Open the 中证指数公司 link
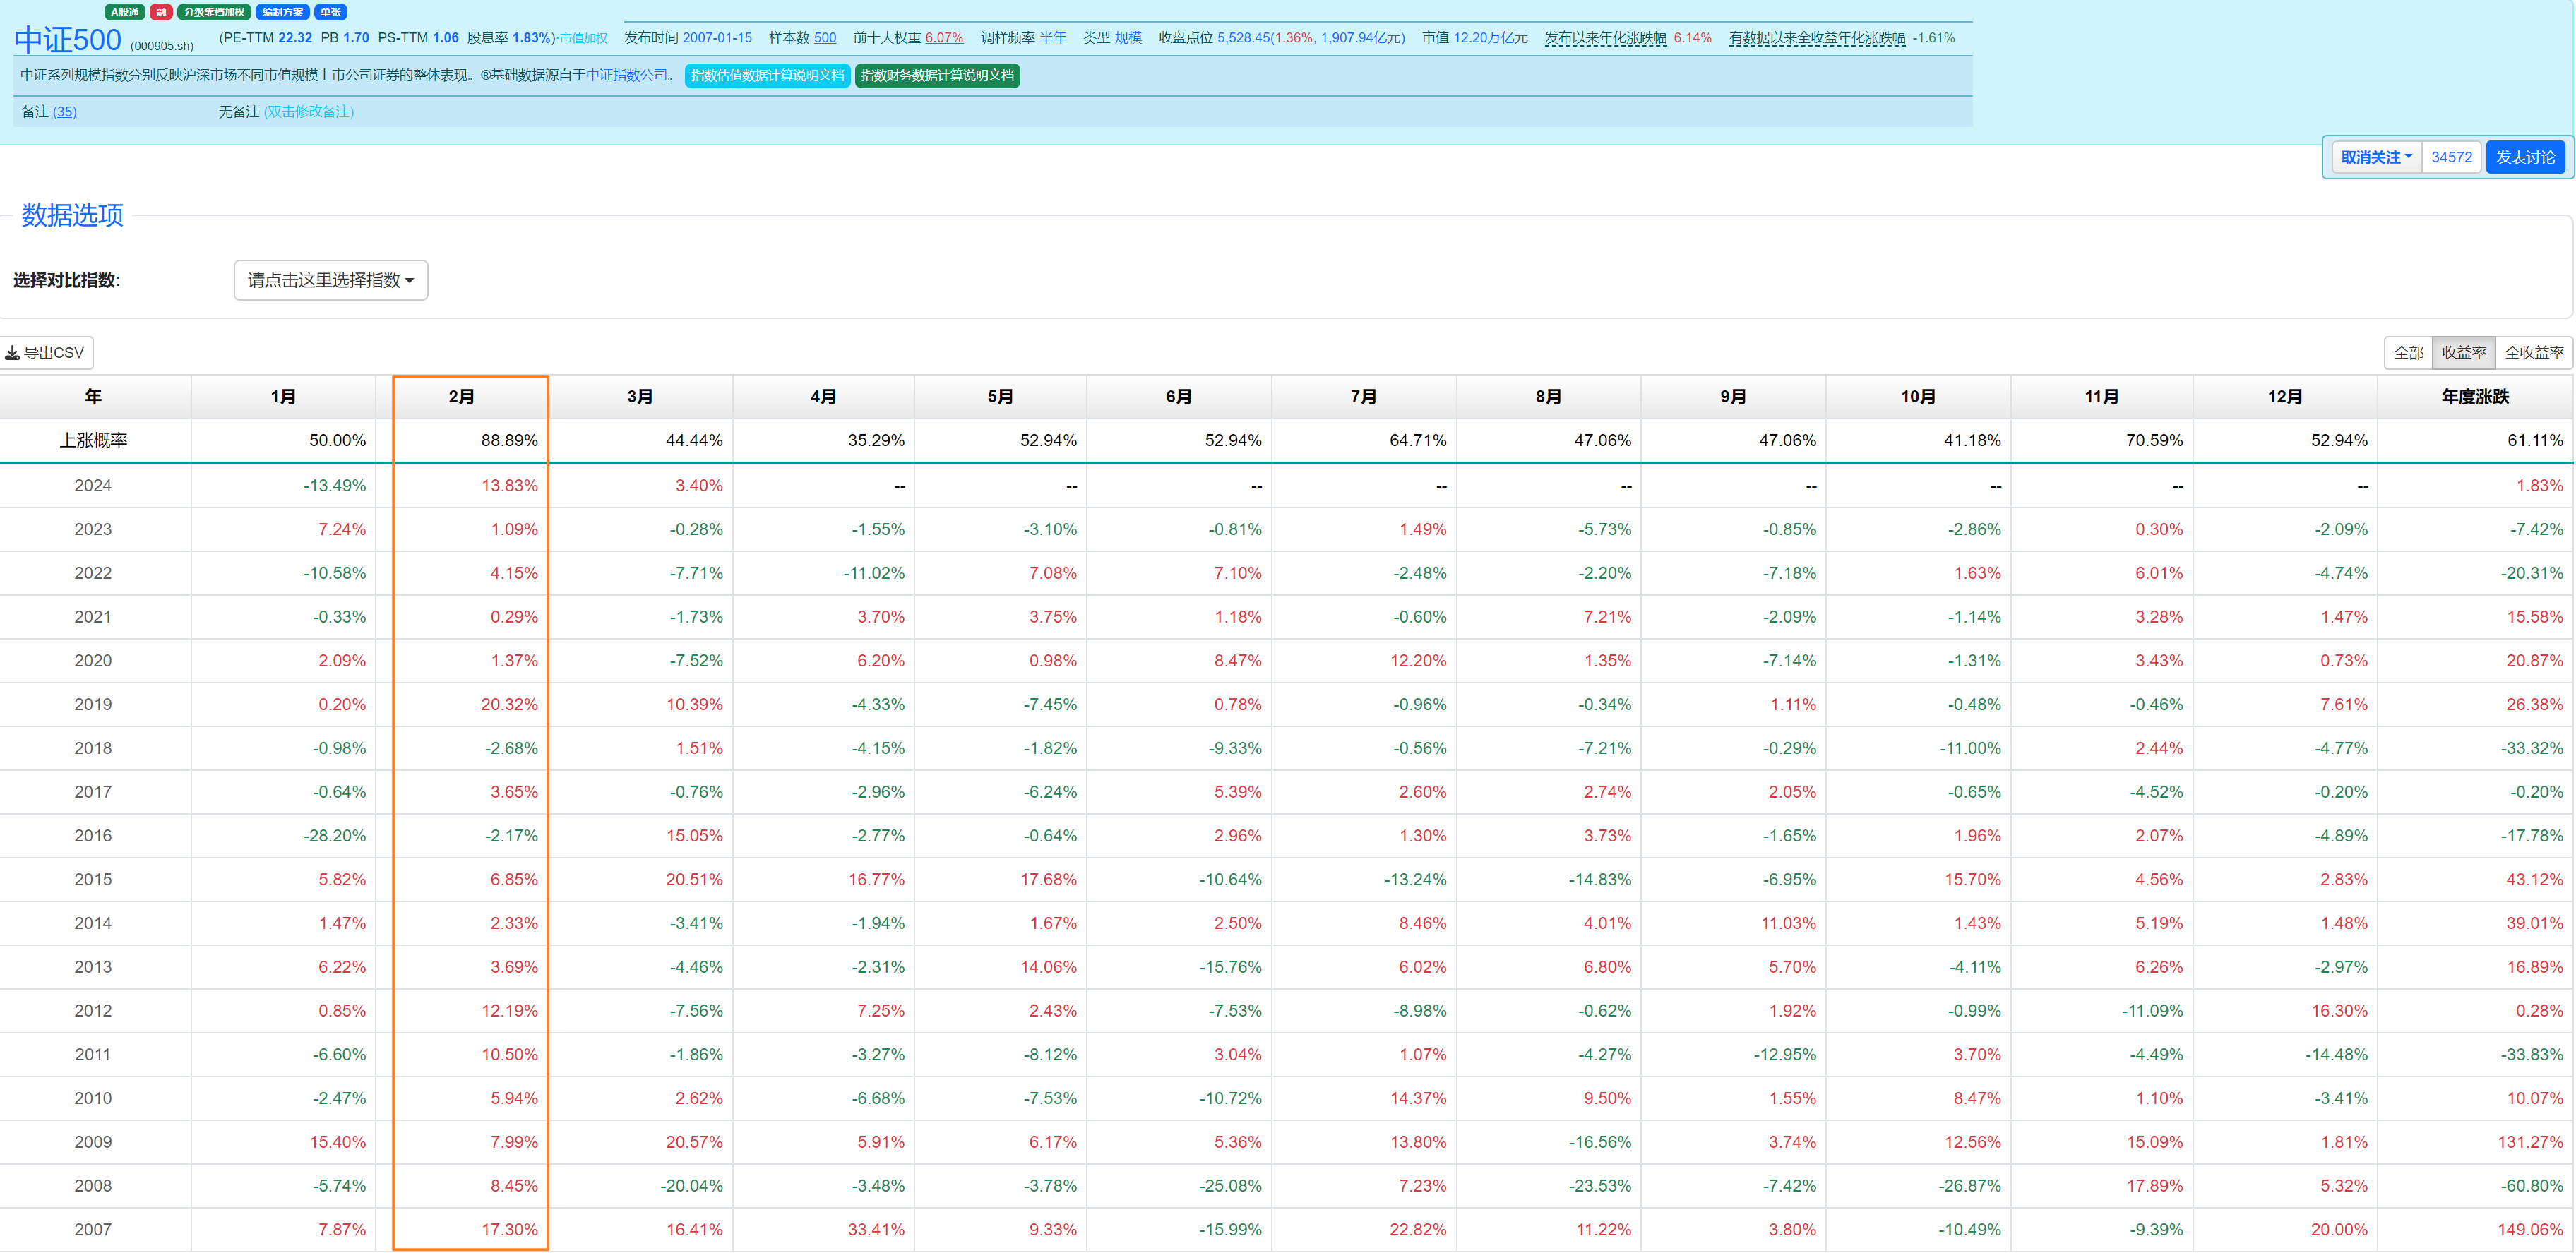The height and width of the screenshot is (1253, 2576). pos(626,76)
